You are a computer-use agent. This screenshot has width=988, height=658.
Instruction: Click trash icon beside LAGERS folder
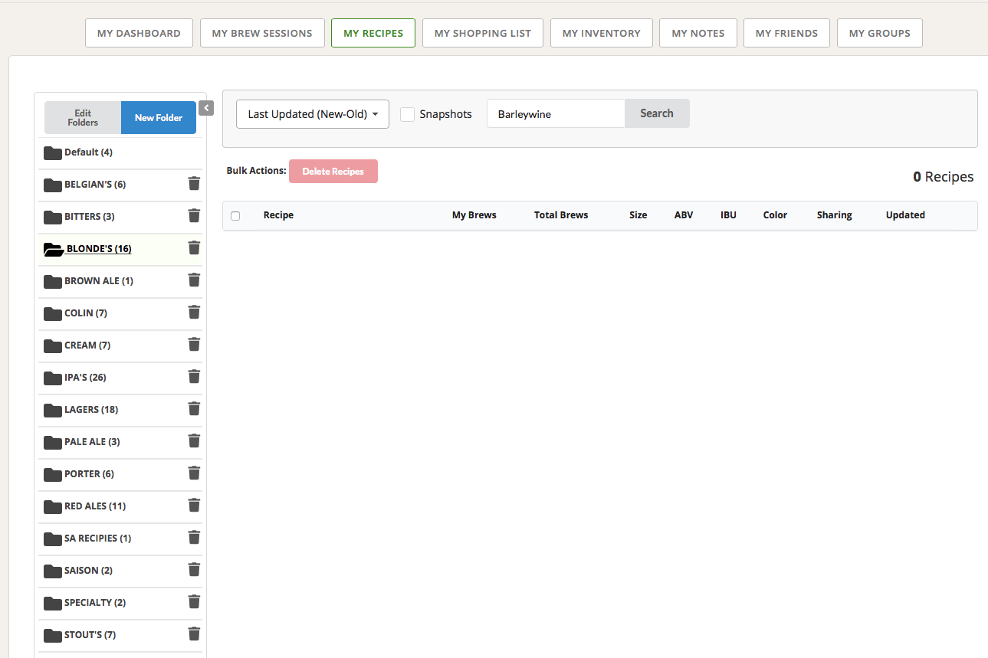(x=194, y=409)
